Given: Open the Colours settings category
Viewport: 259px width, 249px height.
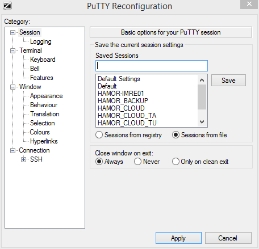Looking at the screenshot, I should point(40,132).
